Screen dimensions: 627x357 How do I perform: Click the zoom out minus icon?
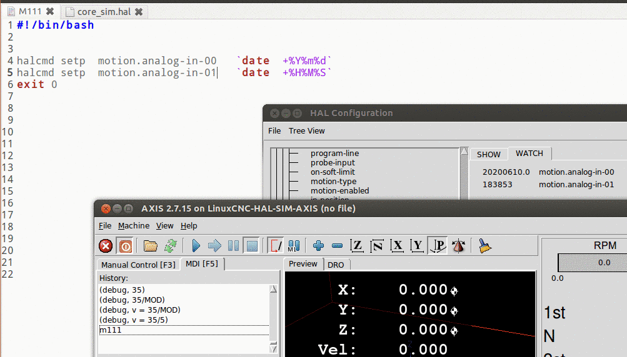tap(337, 246)
